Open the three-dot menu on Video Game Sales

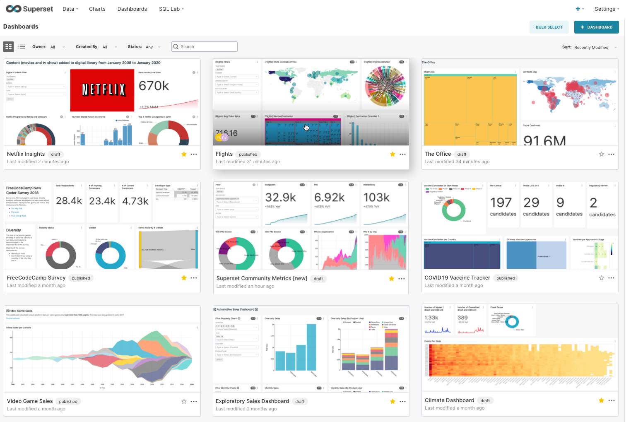coord(194,401)
